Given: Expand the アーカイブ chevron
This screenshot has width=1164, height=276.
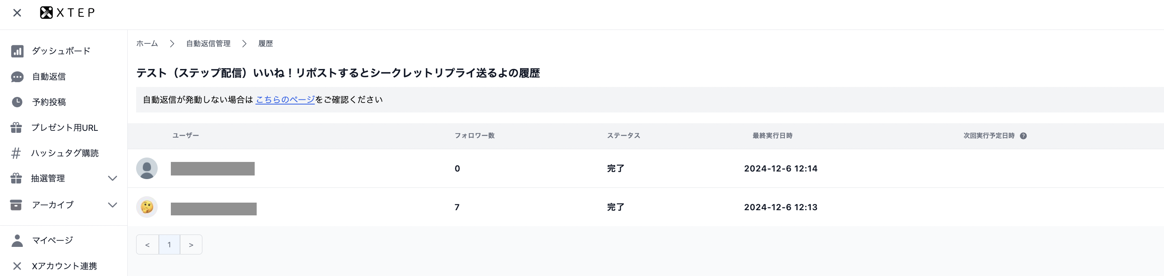Looking at the screenshot, I should tap(113, 205).
